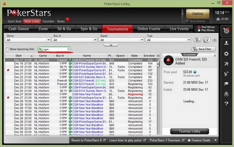Click the satellite dish icon in sidebar
Image resolution: width=234 pixels, height=147 pixels.
[x=226, y=74]
